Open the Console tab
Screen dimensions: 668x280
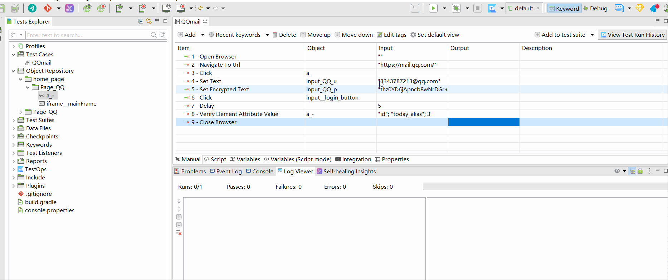tap(259, 172)
